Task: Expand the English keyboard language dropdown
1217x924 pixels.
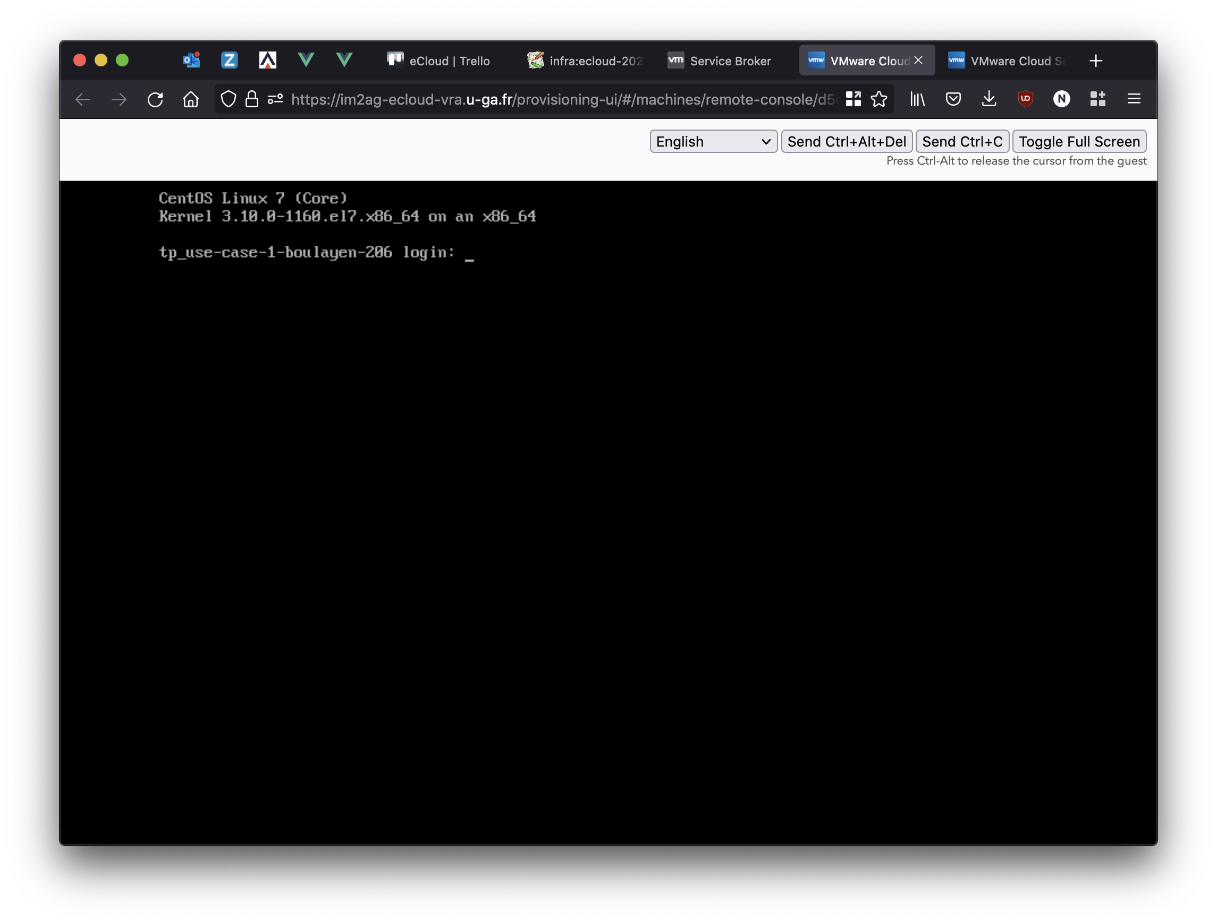Action: (x=713, y=142)
